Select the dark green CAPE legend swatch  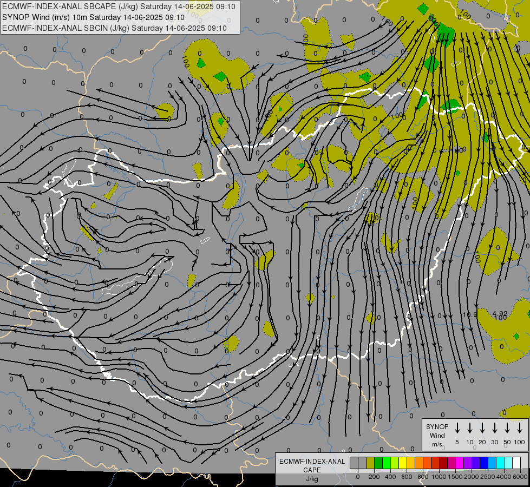(x=378, y=463)
